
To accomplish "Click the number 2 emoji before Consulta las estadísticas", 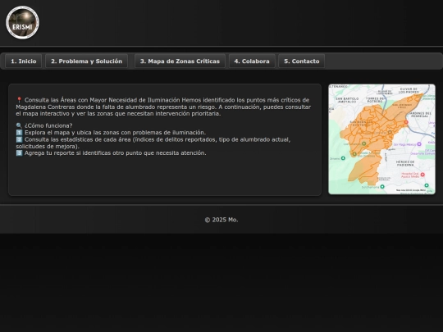I will pos(19,139).
